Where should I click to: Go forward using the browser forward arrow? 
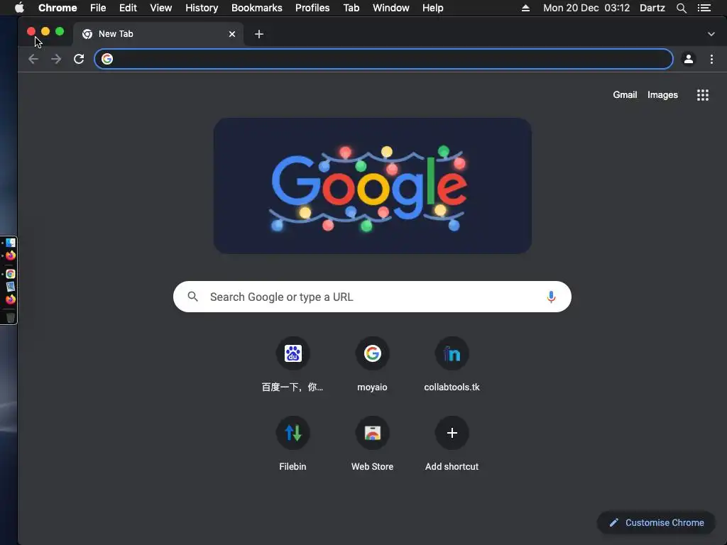click(x=56, y=59)
